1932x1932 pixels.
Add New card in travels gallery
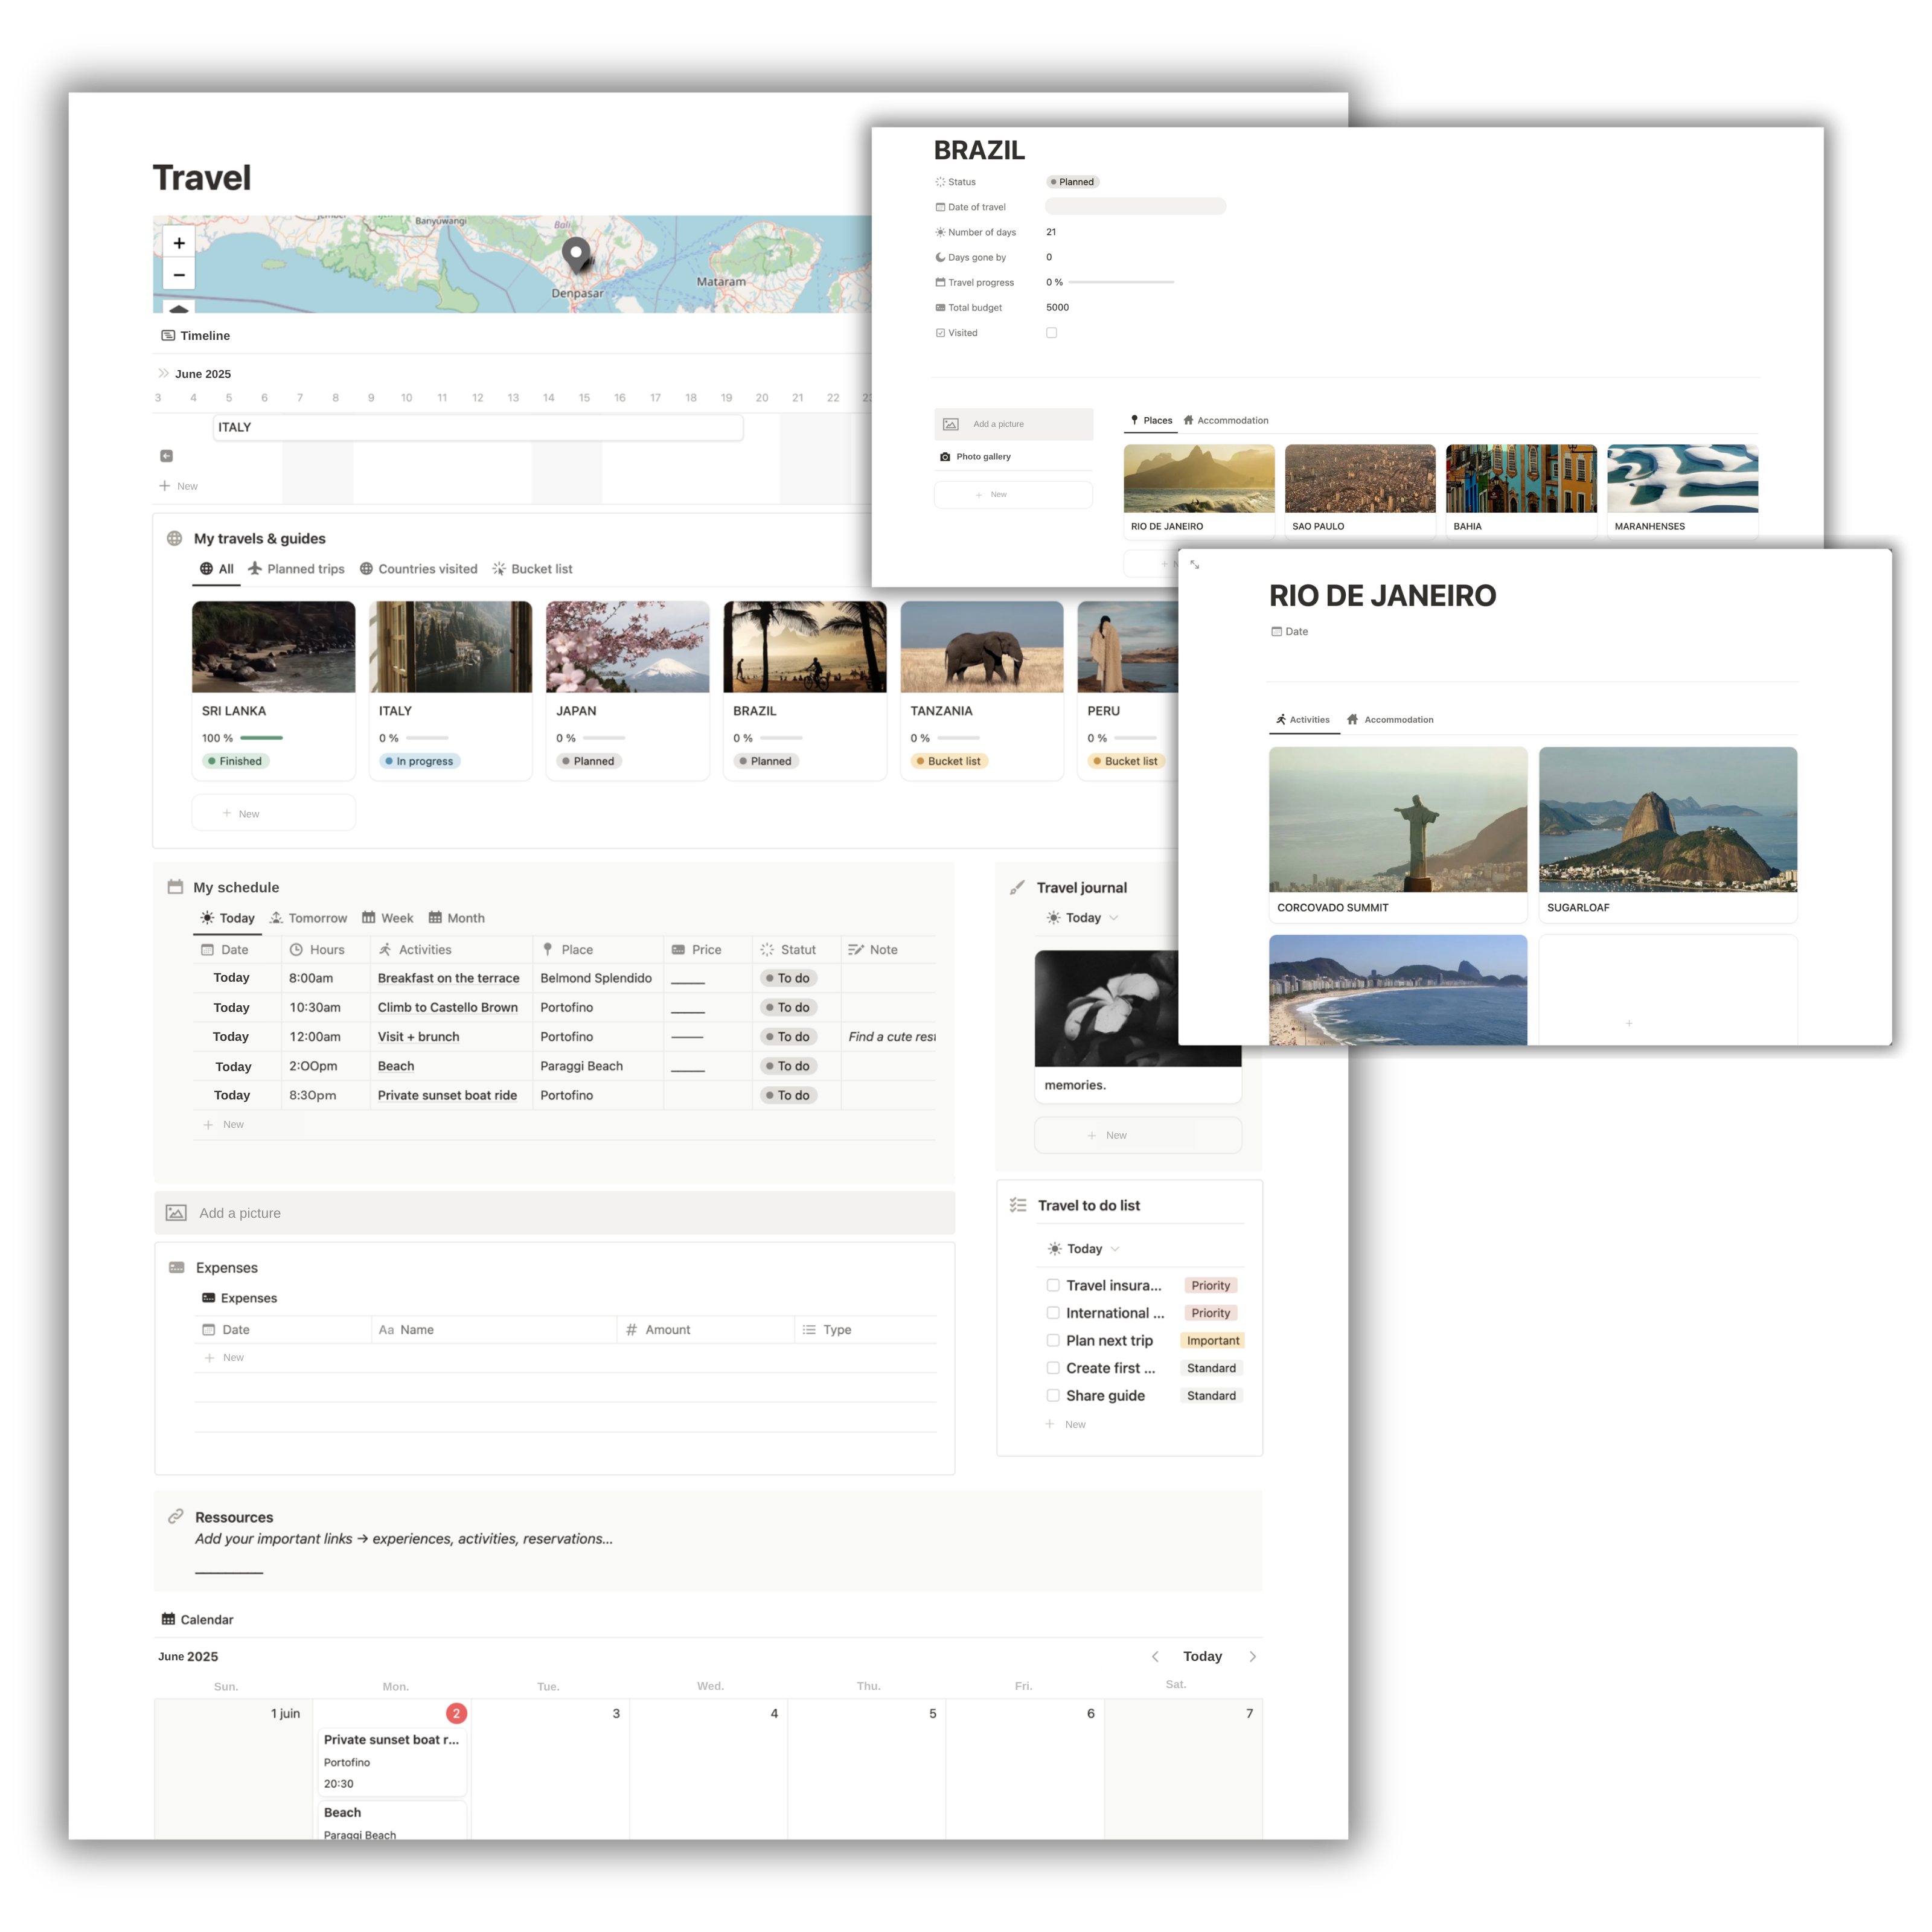(273, 813)
